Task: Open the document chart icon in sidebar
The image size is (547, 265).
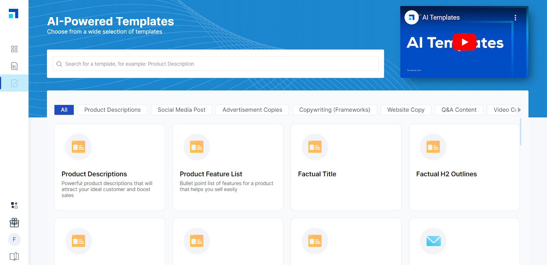Action: (x=14, y=66)
